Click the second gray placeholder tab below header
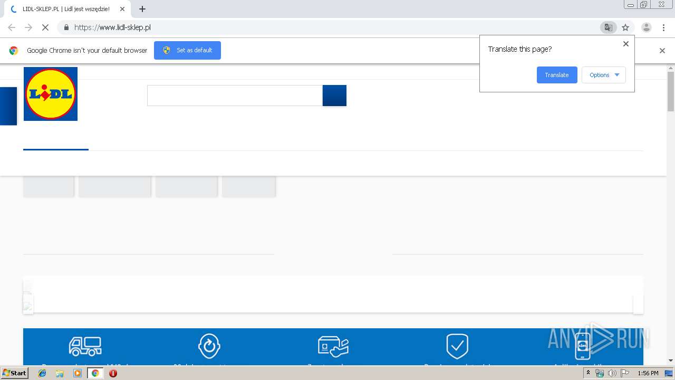The width and height of the screenshot is (675, 380). tap(115, 186)
